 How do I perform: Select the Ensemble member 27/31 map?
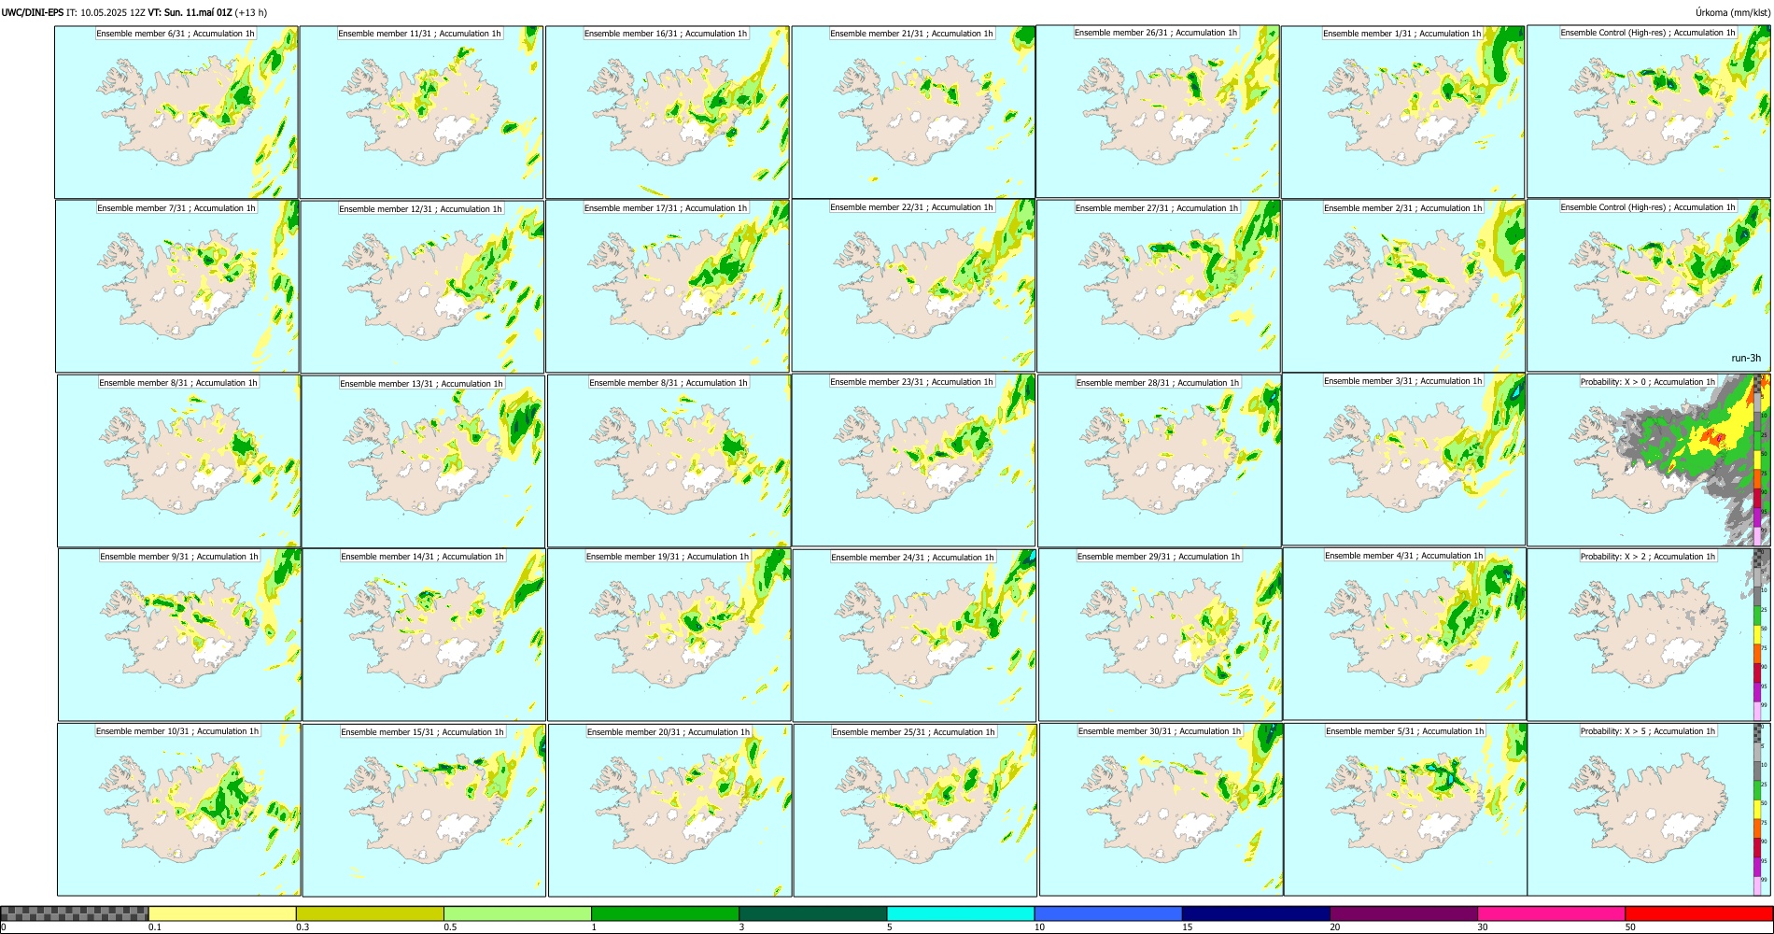(1159, 286)
